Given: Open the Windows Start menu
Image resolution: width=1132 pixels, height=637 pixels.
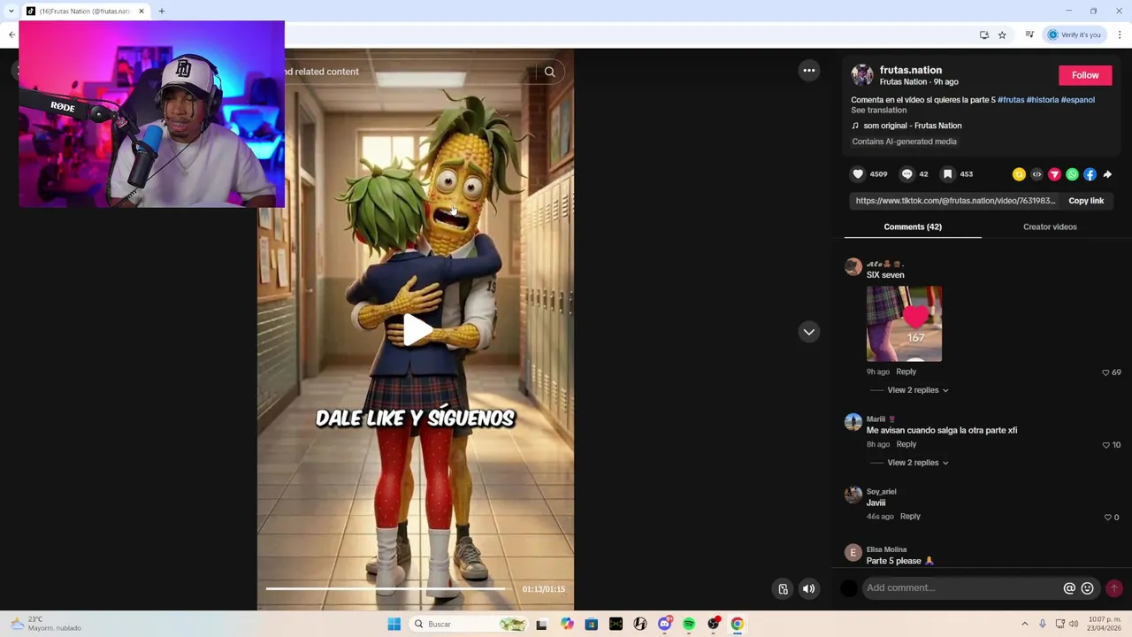Looking at the screenshot, I should click(394, 624).
